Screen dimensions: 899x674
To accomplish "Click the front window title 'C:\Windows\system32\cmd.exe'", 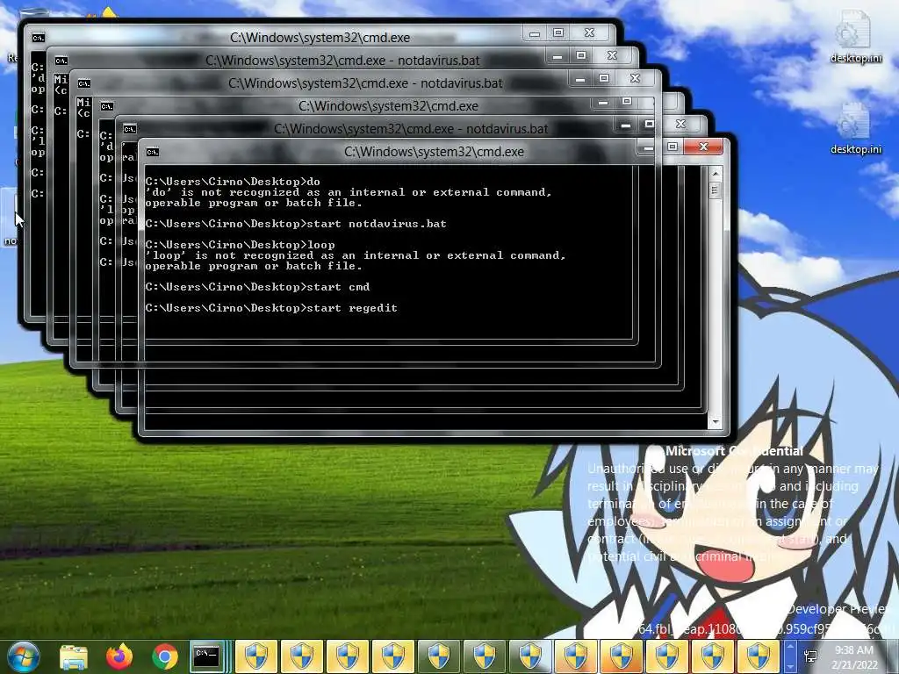I will (x=434, y=152).
